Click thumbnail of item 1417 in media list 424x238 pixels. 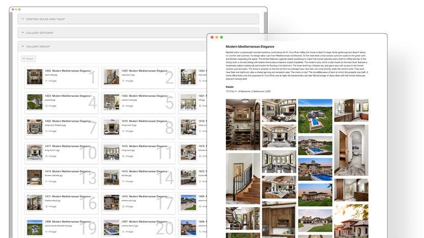[x=35, y=152]
